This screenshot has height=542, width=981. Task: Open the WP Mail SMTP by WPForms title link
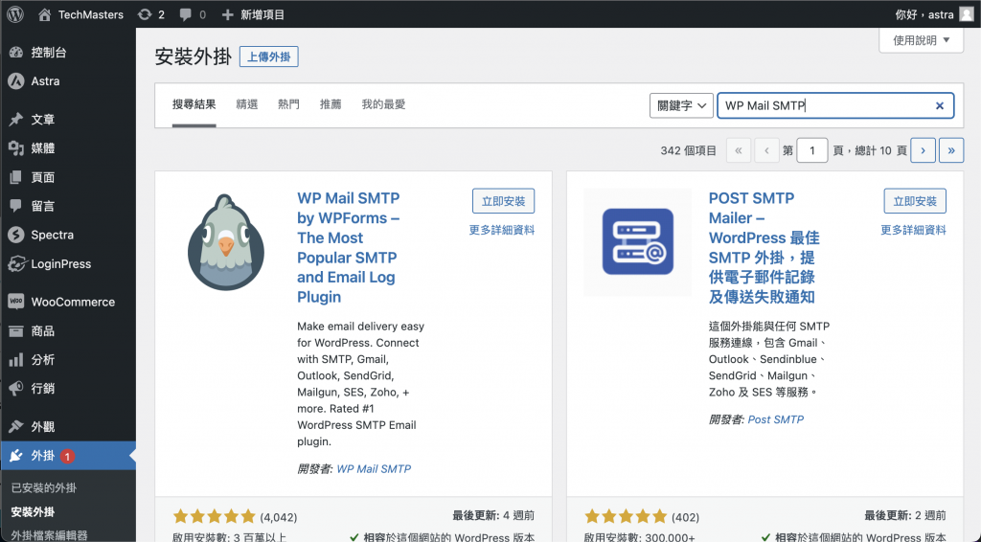coord(349,248)
